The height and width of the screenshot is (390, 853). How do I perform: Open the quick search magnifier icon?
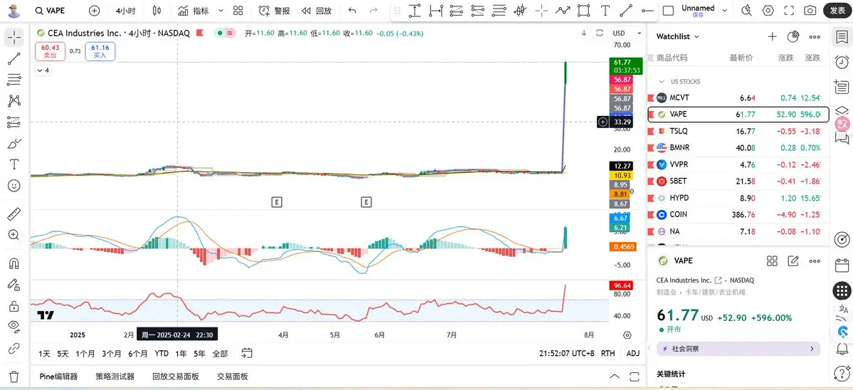(746, 11)
